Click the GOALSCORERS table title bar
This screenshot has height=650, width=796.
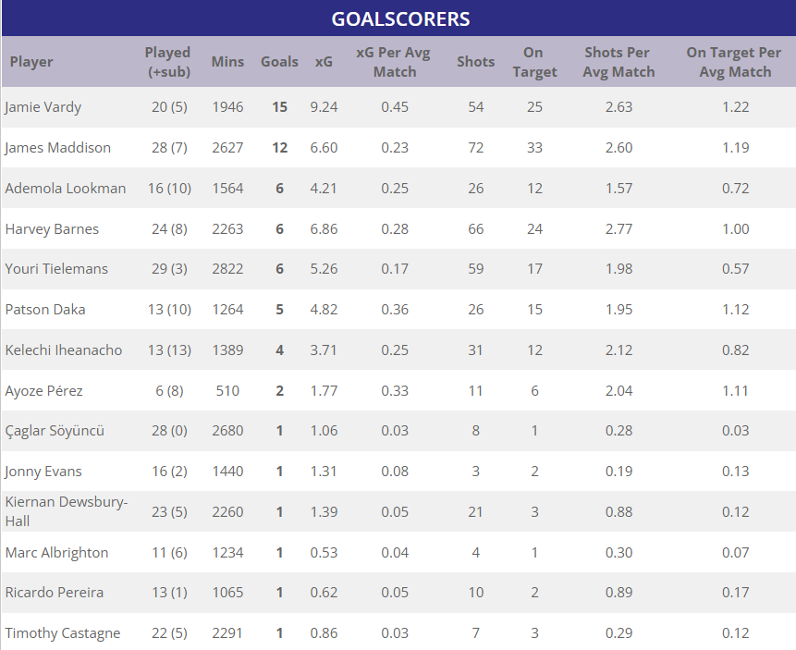pyautogui.click(x=399, y=18)
